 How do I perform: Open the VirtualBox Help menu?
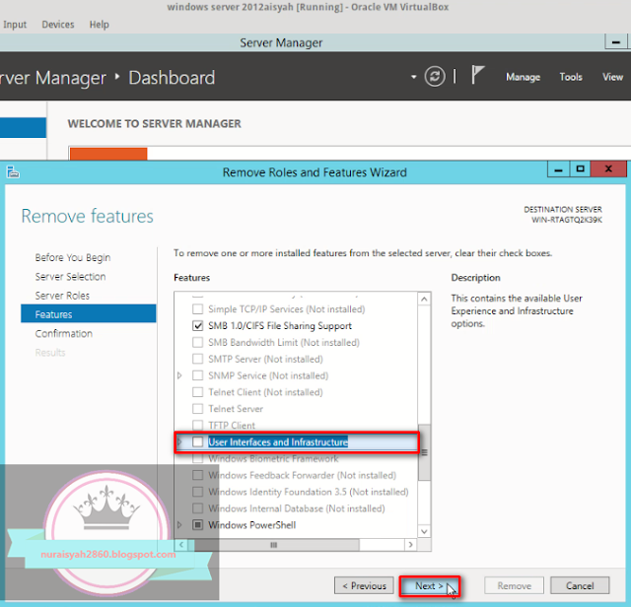pos(99,25)
